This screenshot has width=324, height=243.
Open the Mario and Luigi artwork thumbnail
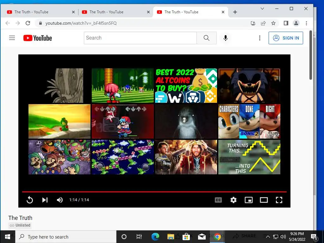[x=59, y=157]
